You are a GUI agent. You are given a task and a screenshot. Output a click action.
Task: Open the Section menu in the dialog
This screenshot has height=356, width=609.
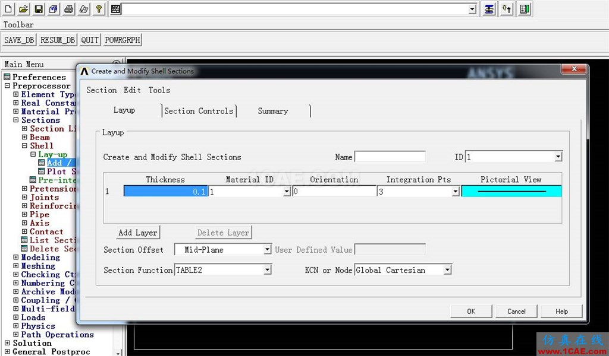[101, 90]
